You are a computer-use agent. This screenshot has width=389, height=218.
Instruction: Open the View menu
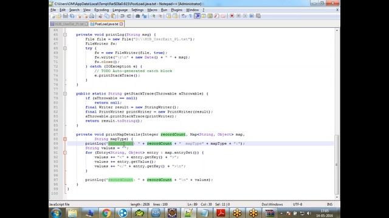[x=86, y=10]
